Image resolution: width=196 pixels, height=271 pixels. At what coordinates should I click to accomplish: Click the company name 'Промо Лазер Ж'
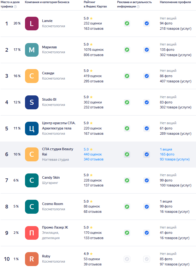pos(55,227)
